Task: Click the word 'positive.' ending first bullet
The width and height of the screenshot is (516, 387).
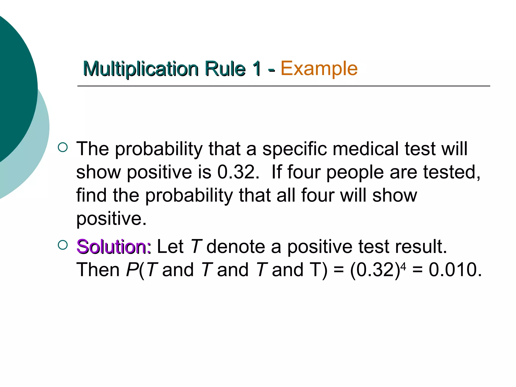Action: tap(111, 219)
